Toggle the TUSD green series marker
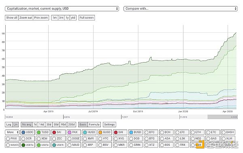Screen dimensions: 243x153 point(39,132)
